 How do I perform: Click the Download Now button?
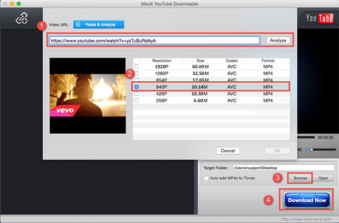pyautogui.click(x=307, y=200)
